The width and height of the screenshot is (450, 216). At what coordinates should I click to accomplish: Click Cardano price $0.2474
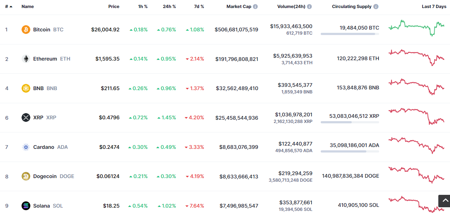pyautogui.click(x=109, y=147)
